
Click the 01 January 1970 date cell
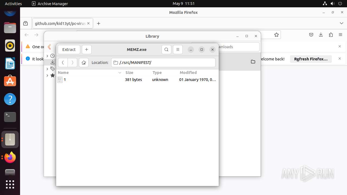coord(197,80)
